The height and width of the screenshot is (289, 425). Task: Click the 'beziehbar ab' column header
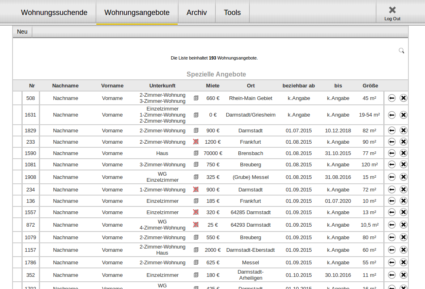click(298, 86)
